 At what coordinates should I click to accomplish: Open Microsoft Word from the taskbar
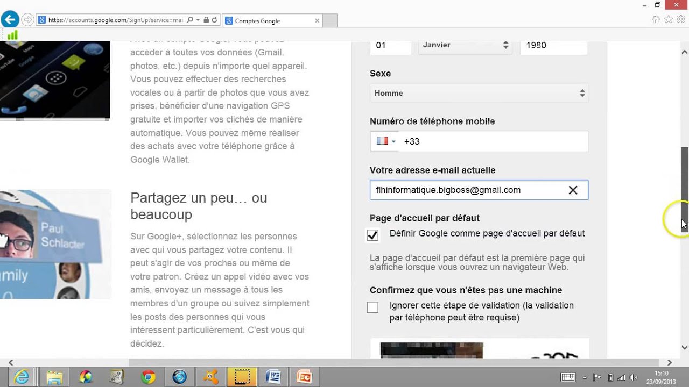273,377
